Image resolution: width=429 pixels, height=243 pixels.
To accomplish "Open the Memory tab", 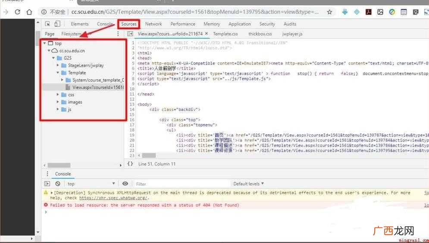I will (212, 24).
